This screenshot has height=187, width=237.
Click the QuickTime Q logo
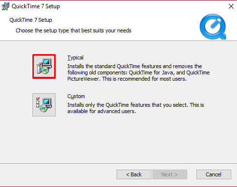213,27
